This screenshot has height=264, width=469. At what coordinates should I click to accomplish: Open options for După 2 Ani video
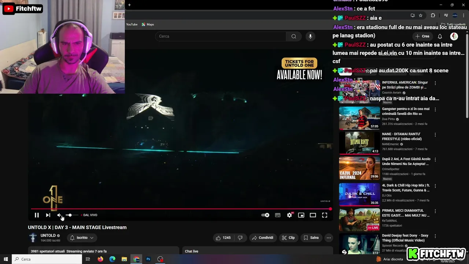tap(435, 160)
